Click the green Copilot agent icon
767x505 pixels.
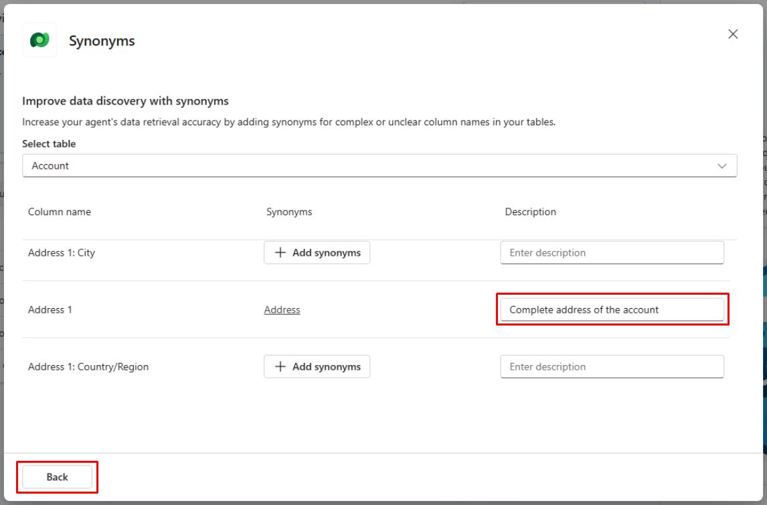(x=39, y=40)
